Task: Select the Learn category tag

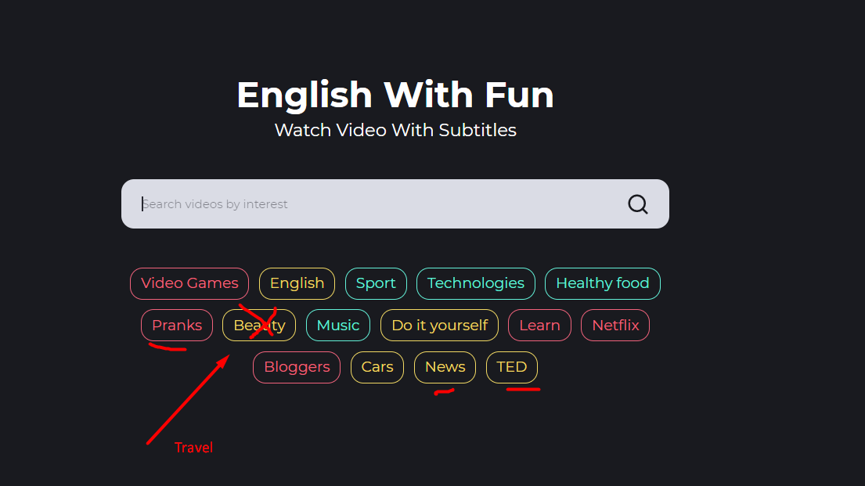Action: pos(539,326)
